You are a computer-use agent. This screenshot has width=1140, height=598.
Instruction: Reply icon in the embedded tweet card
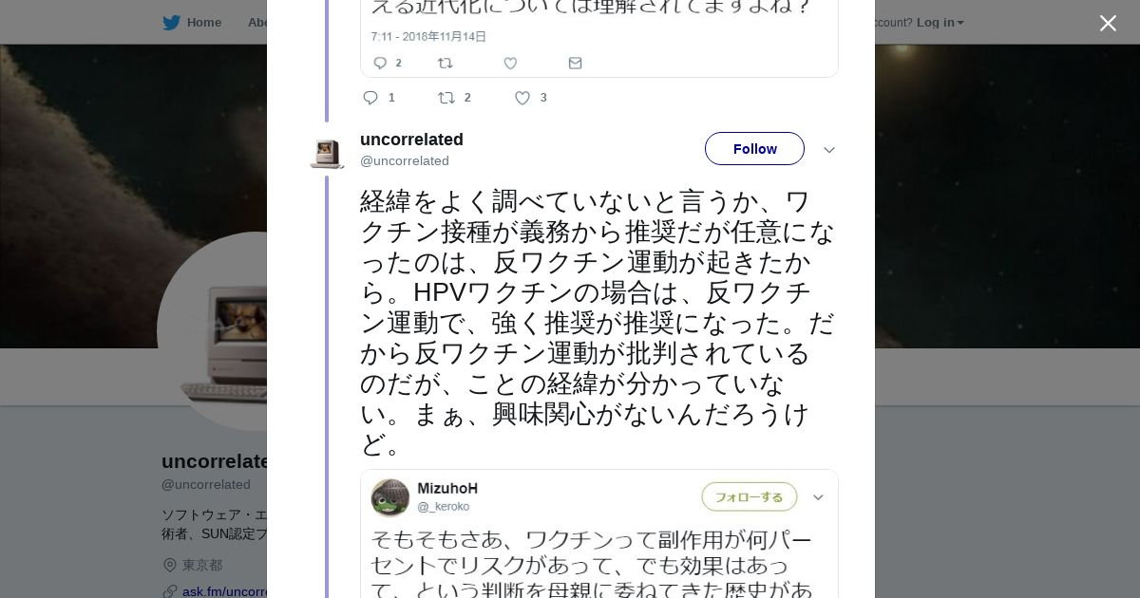[380, 64]
